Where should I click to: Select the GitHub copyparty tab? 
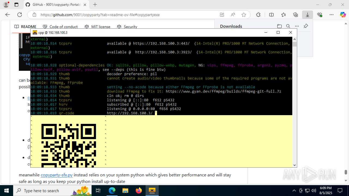click(x=56, y=5)
